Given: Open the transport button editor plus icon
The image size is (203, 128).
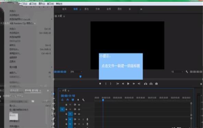Looking at the screenshot, I should point(201,84).
